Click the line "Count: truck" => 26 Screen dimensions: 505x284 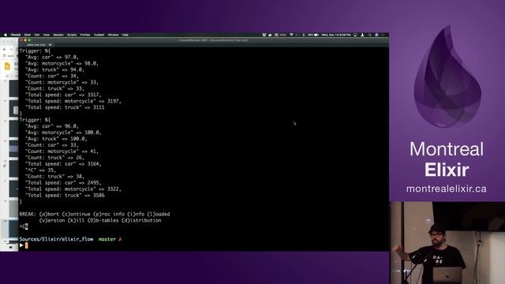pos(54,158)
